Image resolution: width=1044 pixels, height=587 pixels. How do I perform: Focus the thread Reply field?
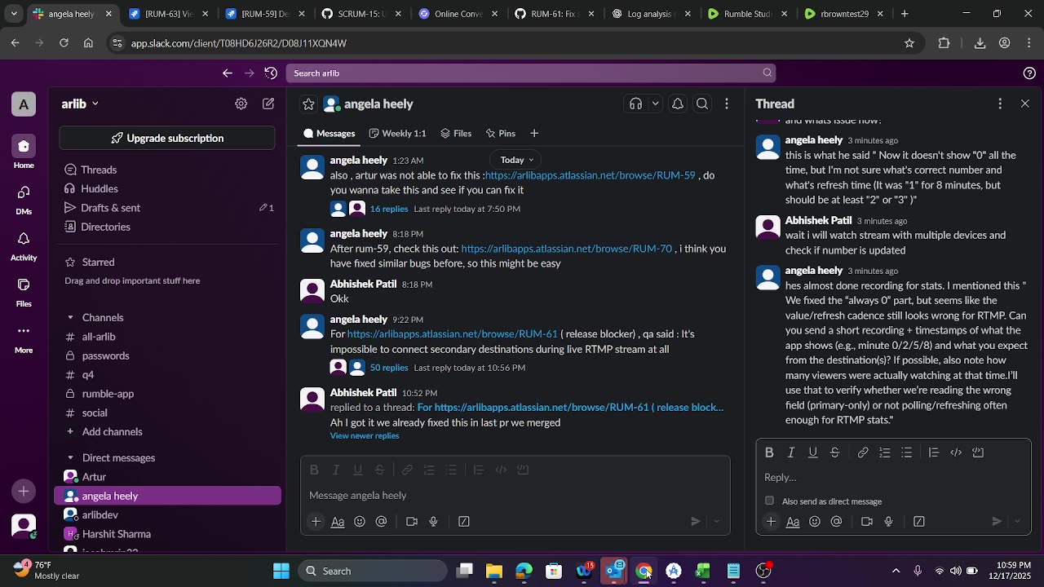(893, 478)
